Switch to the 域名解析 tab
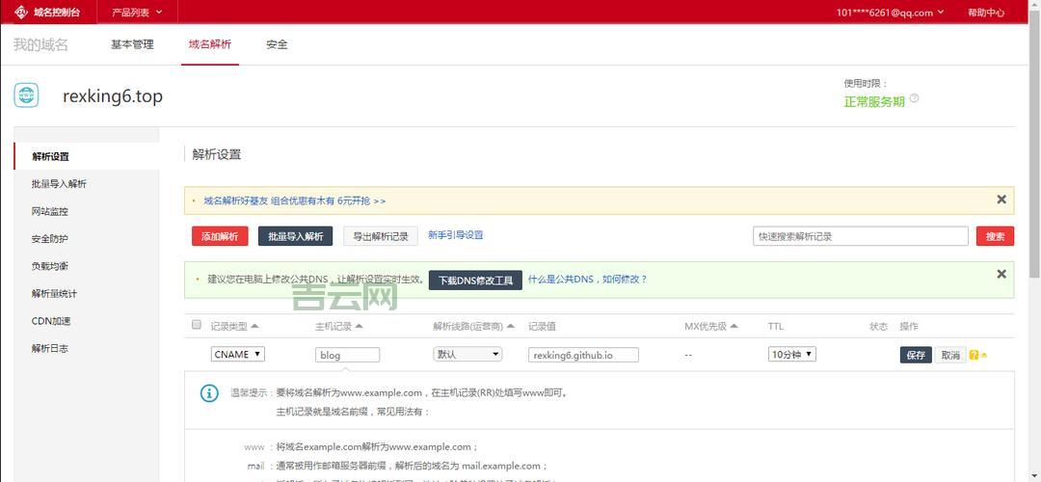The width and height of the screenshot is (1041, 482). (210, 44)
